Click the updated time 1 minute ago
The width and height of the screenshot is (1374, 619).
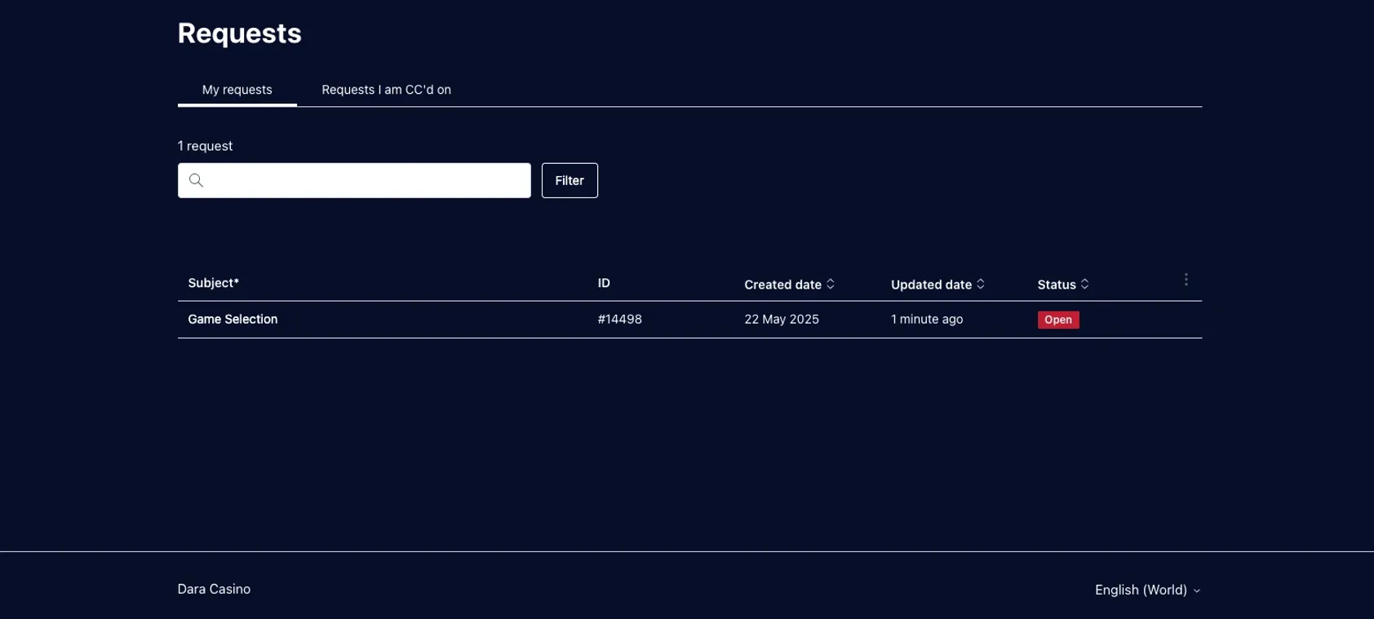click(927, 320)
